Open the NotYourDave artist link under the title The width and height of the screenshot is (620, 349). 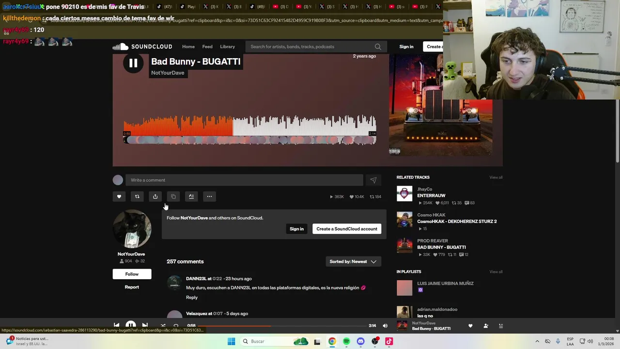168,73
